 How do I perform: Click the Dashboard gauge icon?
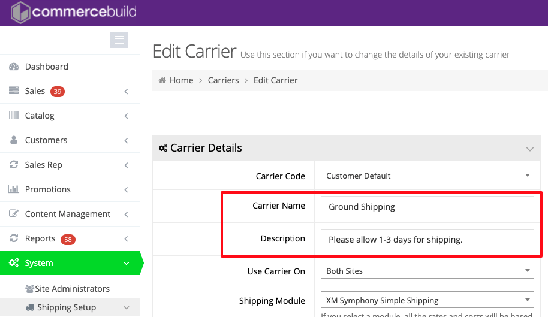pos(14,67)
